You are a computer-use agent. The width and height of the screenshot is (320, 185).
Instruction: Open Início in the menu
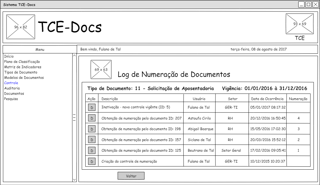coord(9,56)
